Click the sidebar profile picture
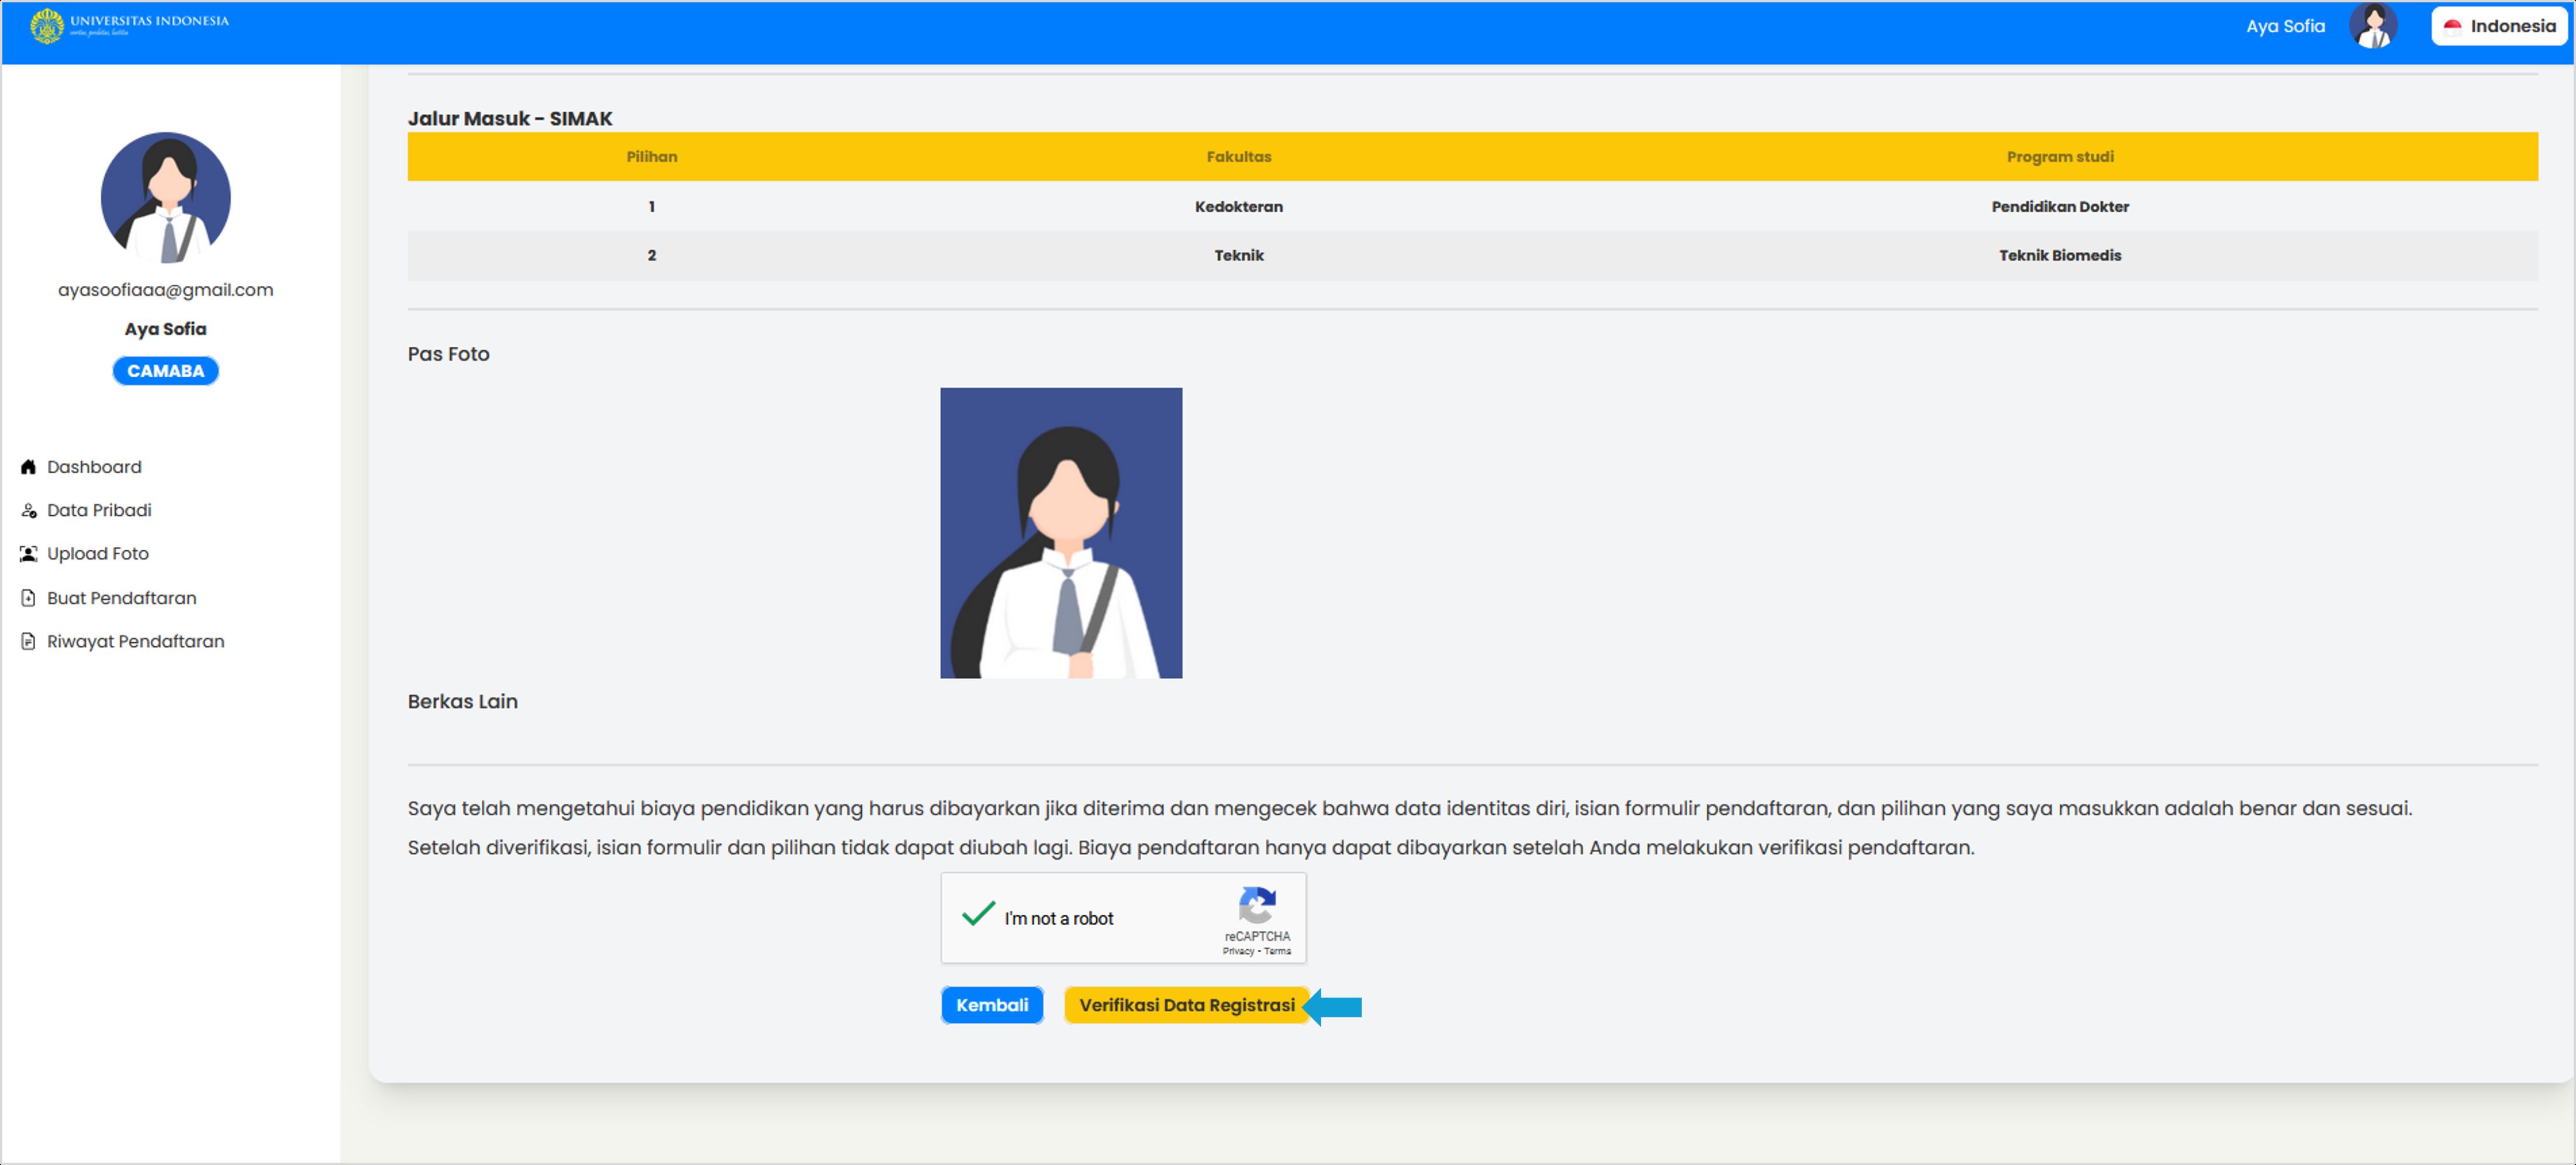The image size is (2576, 1165). [x=166, y=198]
